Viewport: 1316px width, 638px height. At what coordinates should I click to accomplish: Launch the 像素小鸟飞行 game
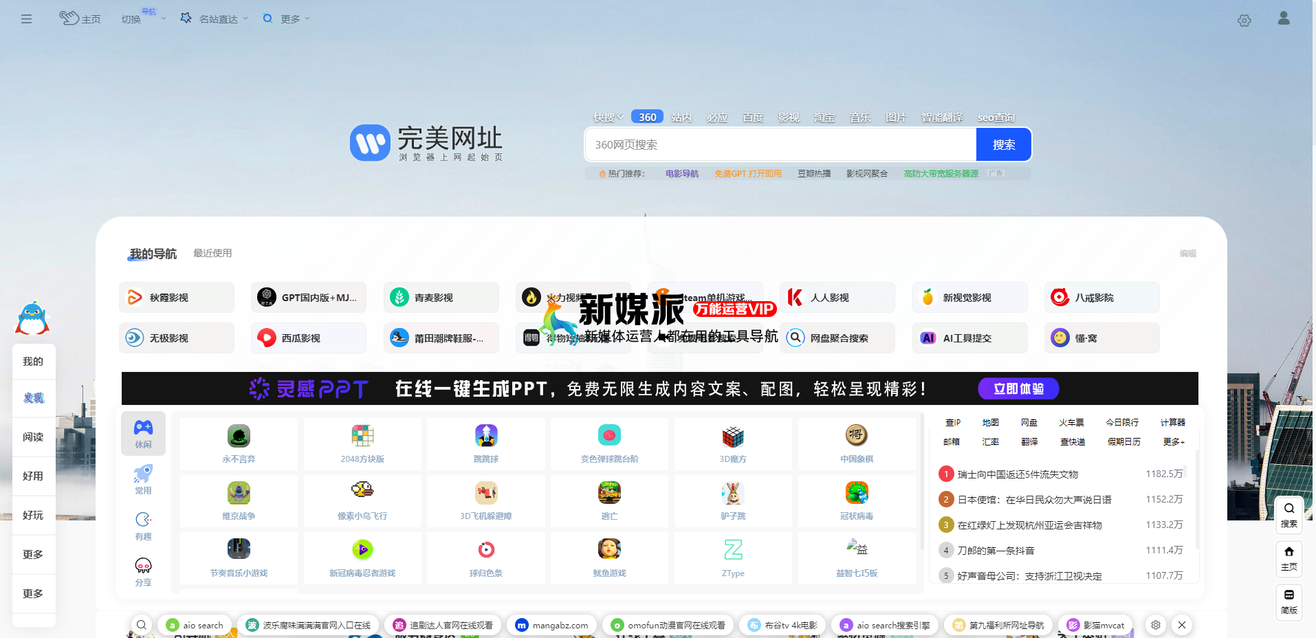[362, 501]
